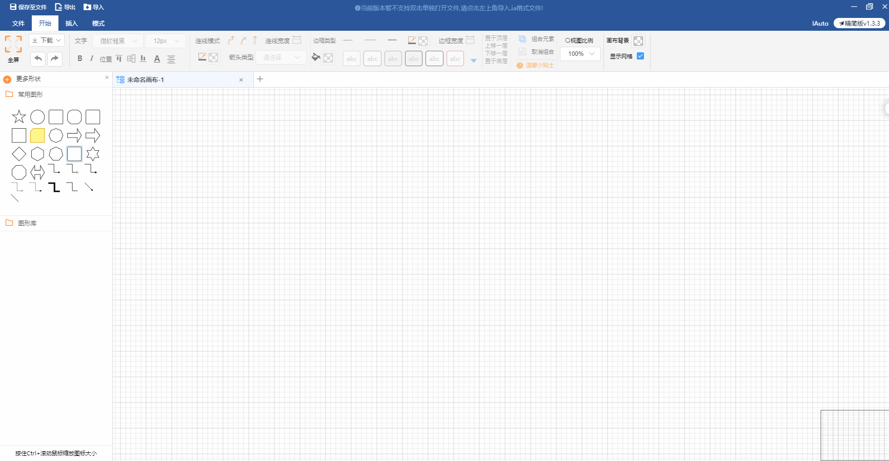The width and height of the screenshot is (889, 461).
Task: Click the paint bucket fill icon
Action: point(316,57)
